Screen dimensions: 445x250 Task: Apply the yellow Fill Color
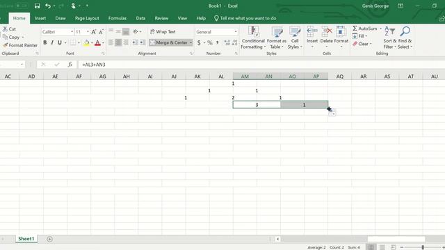pyautogui.click(x=86, y=43)
